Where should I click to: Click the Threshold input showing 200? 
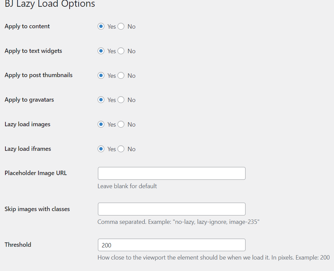pos(172,245)
